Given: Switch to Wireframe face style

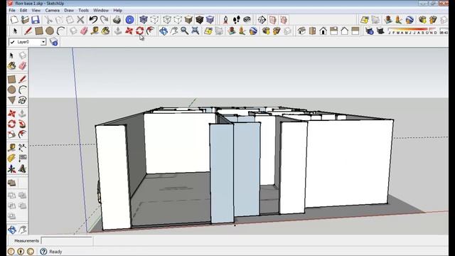Looking at the screenshot, I should coord(167,20).
